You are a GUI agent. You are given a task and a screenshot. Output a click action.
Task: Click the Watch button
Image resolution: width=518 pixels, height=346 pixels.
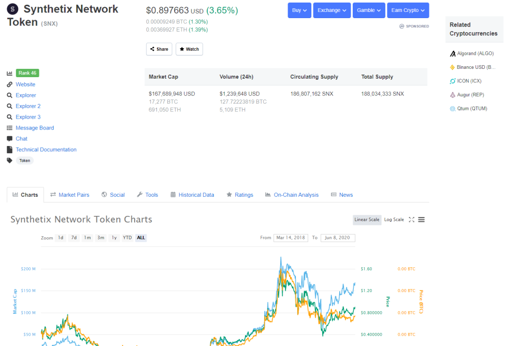189,49
